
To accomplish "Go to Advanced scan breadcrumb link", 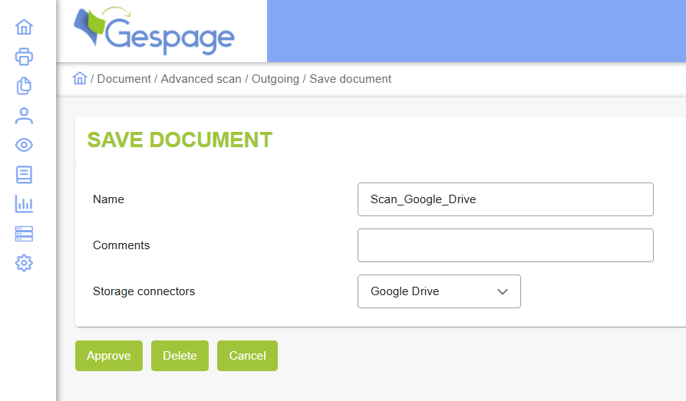I will pyautogui.click(x=201, y=79).
